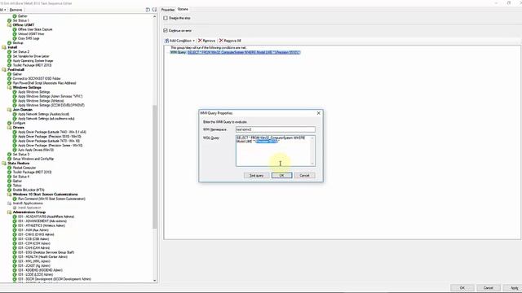
Task: Switch to the Options tab
Action: click(x=183, y=9)
